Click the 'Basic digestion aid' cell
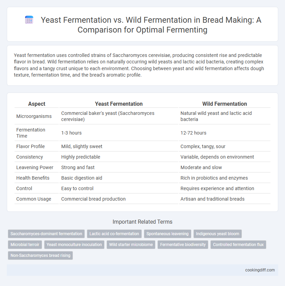 click(x=119, y=178)
